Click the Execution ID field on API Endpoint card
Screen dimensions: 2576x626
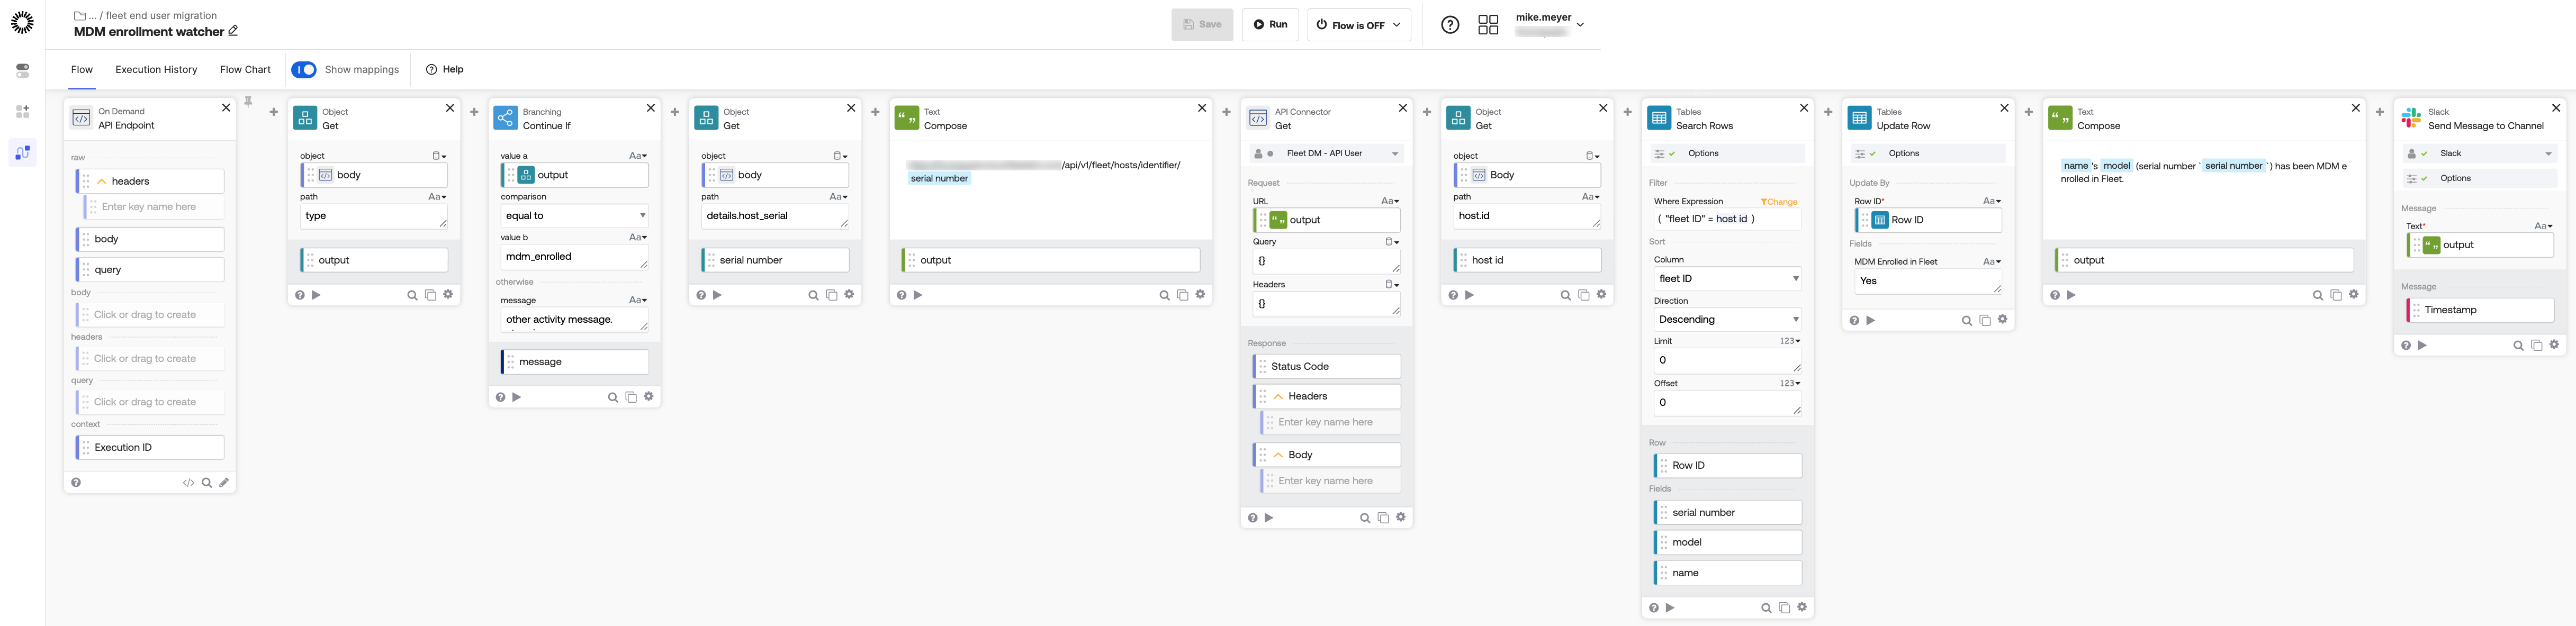coord(148,447)
